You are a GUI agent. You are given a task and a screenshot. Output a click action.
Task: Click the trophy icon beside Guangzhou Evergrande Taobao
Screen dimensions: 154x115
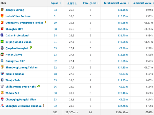pyautogui.click(x=45, y=22)
